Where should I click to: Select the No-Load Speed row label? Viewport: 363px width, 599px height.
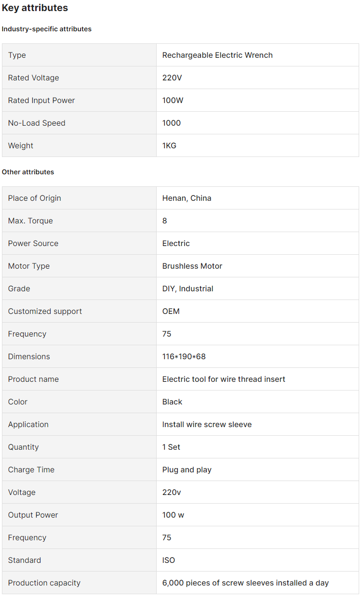coord(37,123)
